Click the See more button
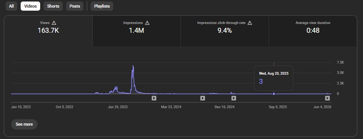The image size is (363, 139). click(x=24, y=124)
